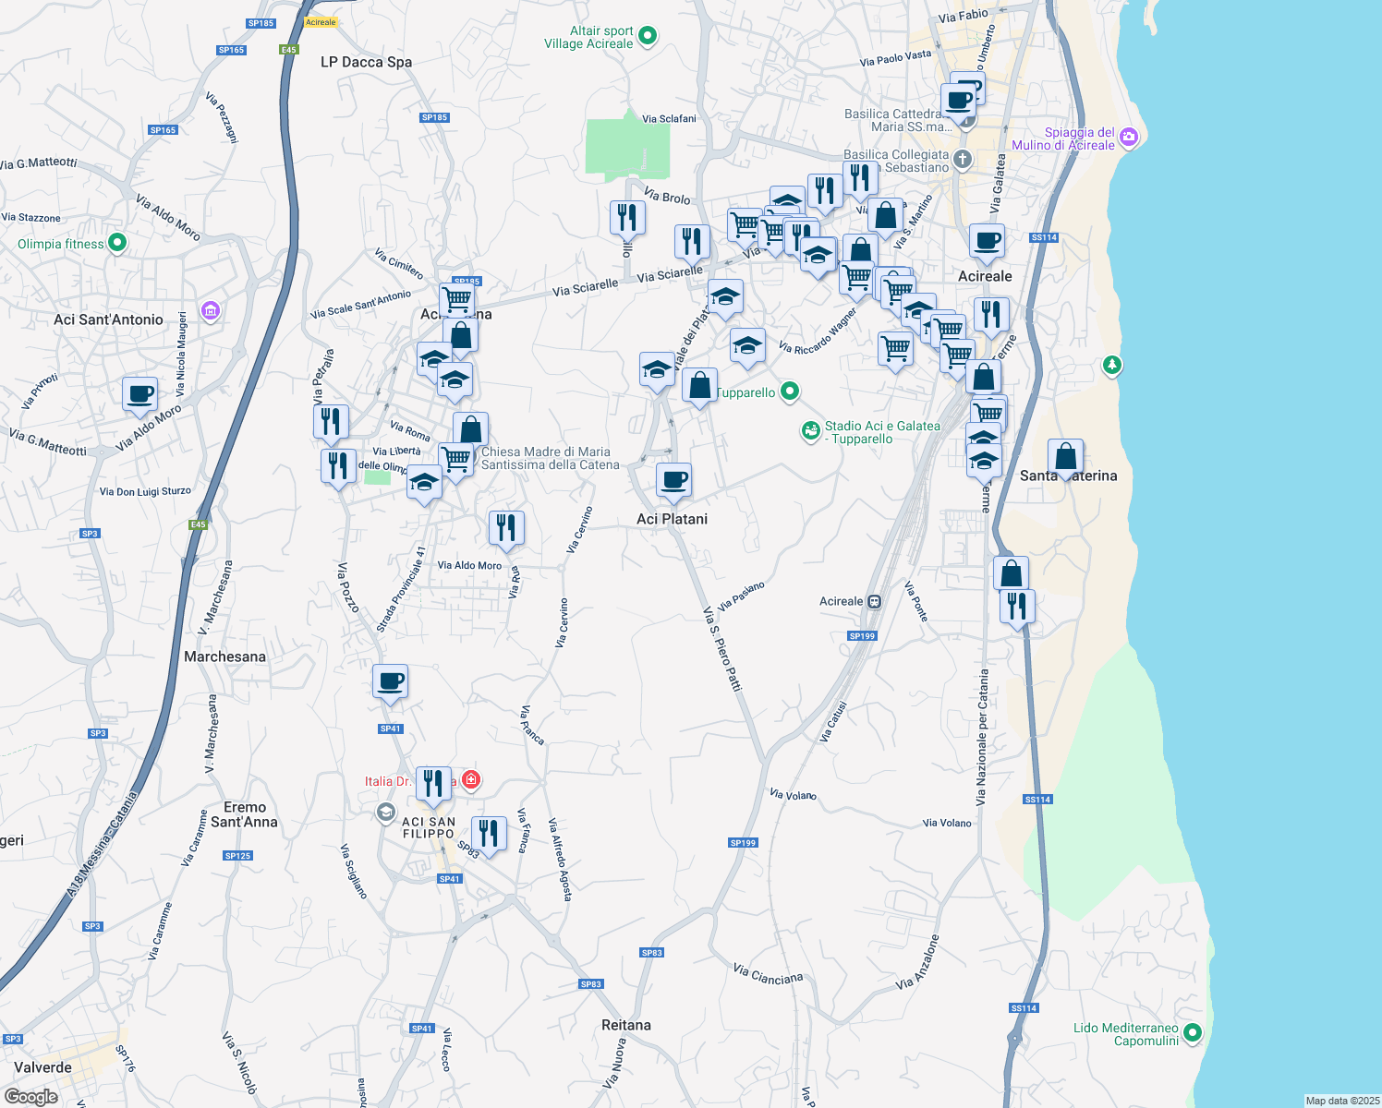Click the church icon at Basilica Collegiata San Sebastiano
Viewport: 1382px width, 1108px height.
[961, 159]
